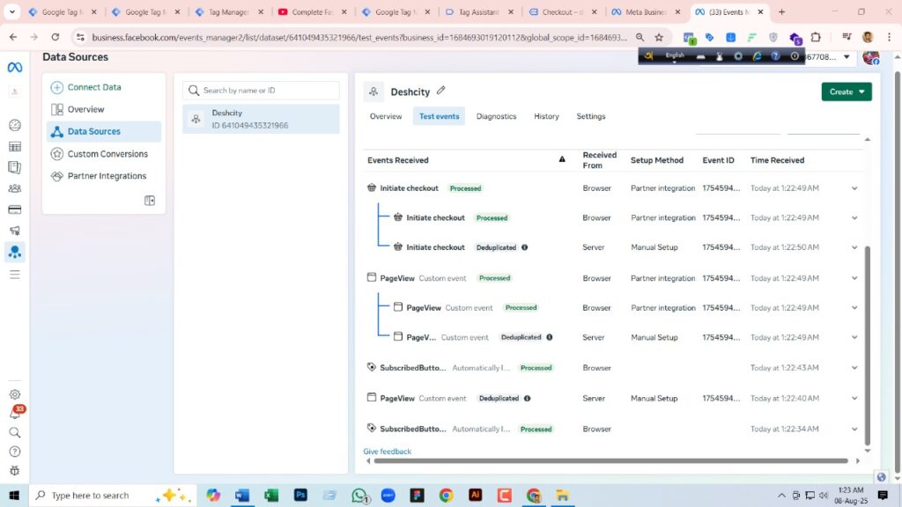Screen dimensions: 902x507
Task: Open Illustrator from the taskbar
Action: pyautogui.click(x=475, y=495)
